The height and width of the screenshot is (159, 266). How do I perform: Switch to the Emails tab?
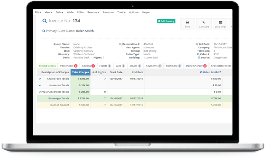[135, 66]
